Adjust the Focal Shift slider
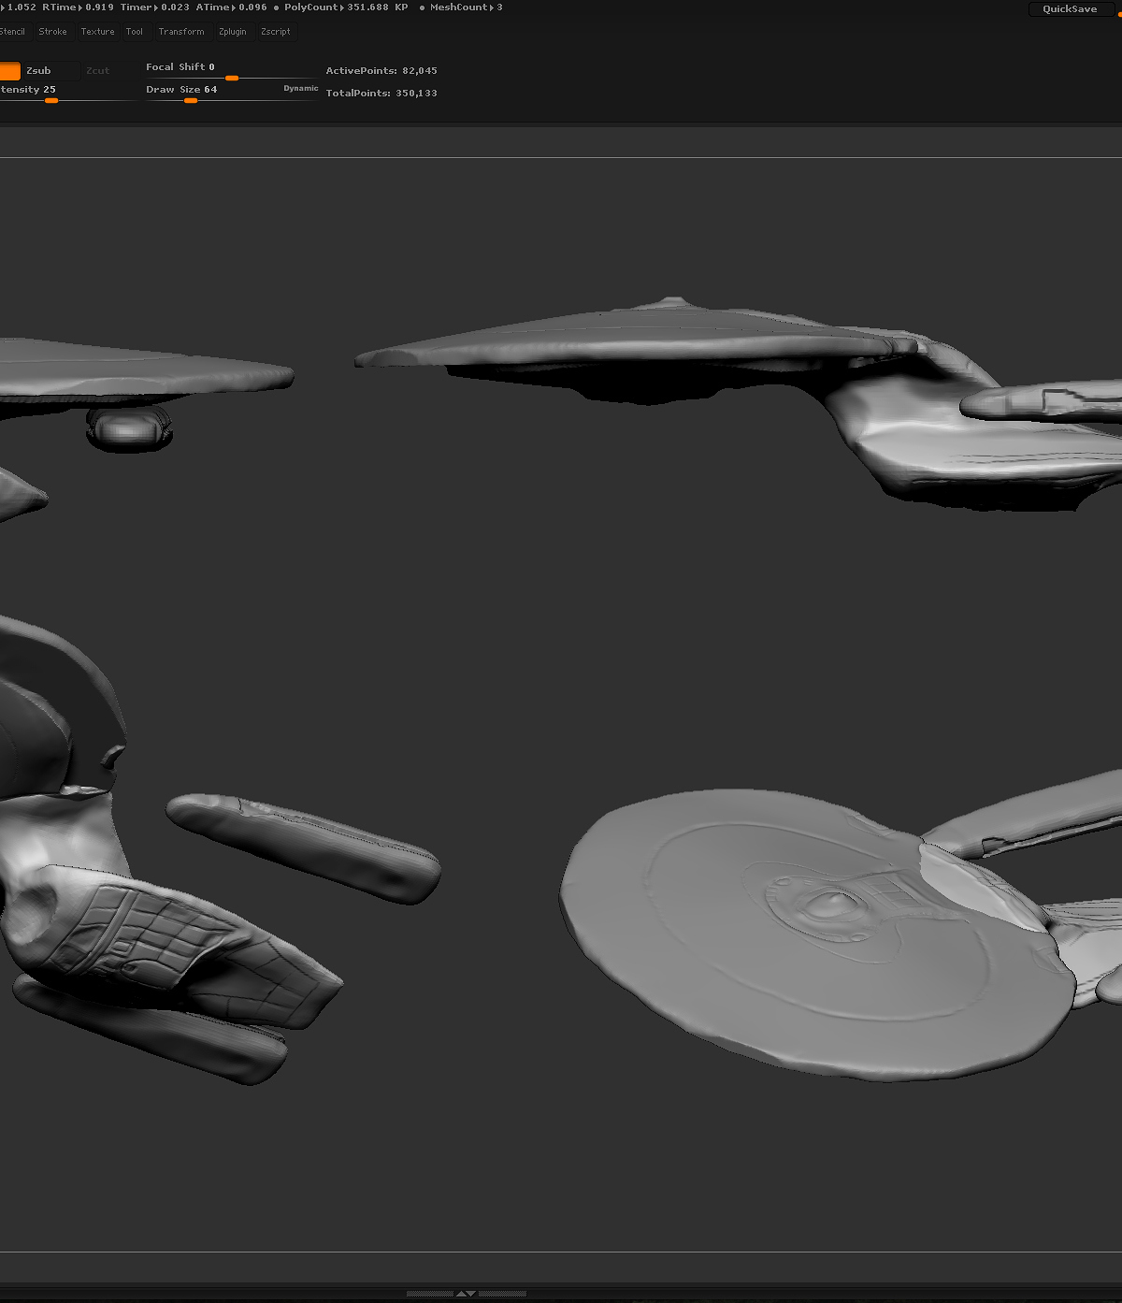The height and width of the screenshot is (1303, 1122). pyautogui.click(x=230, y=71)
